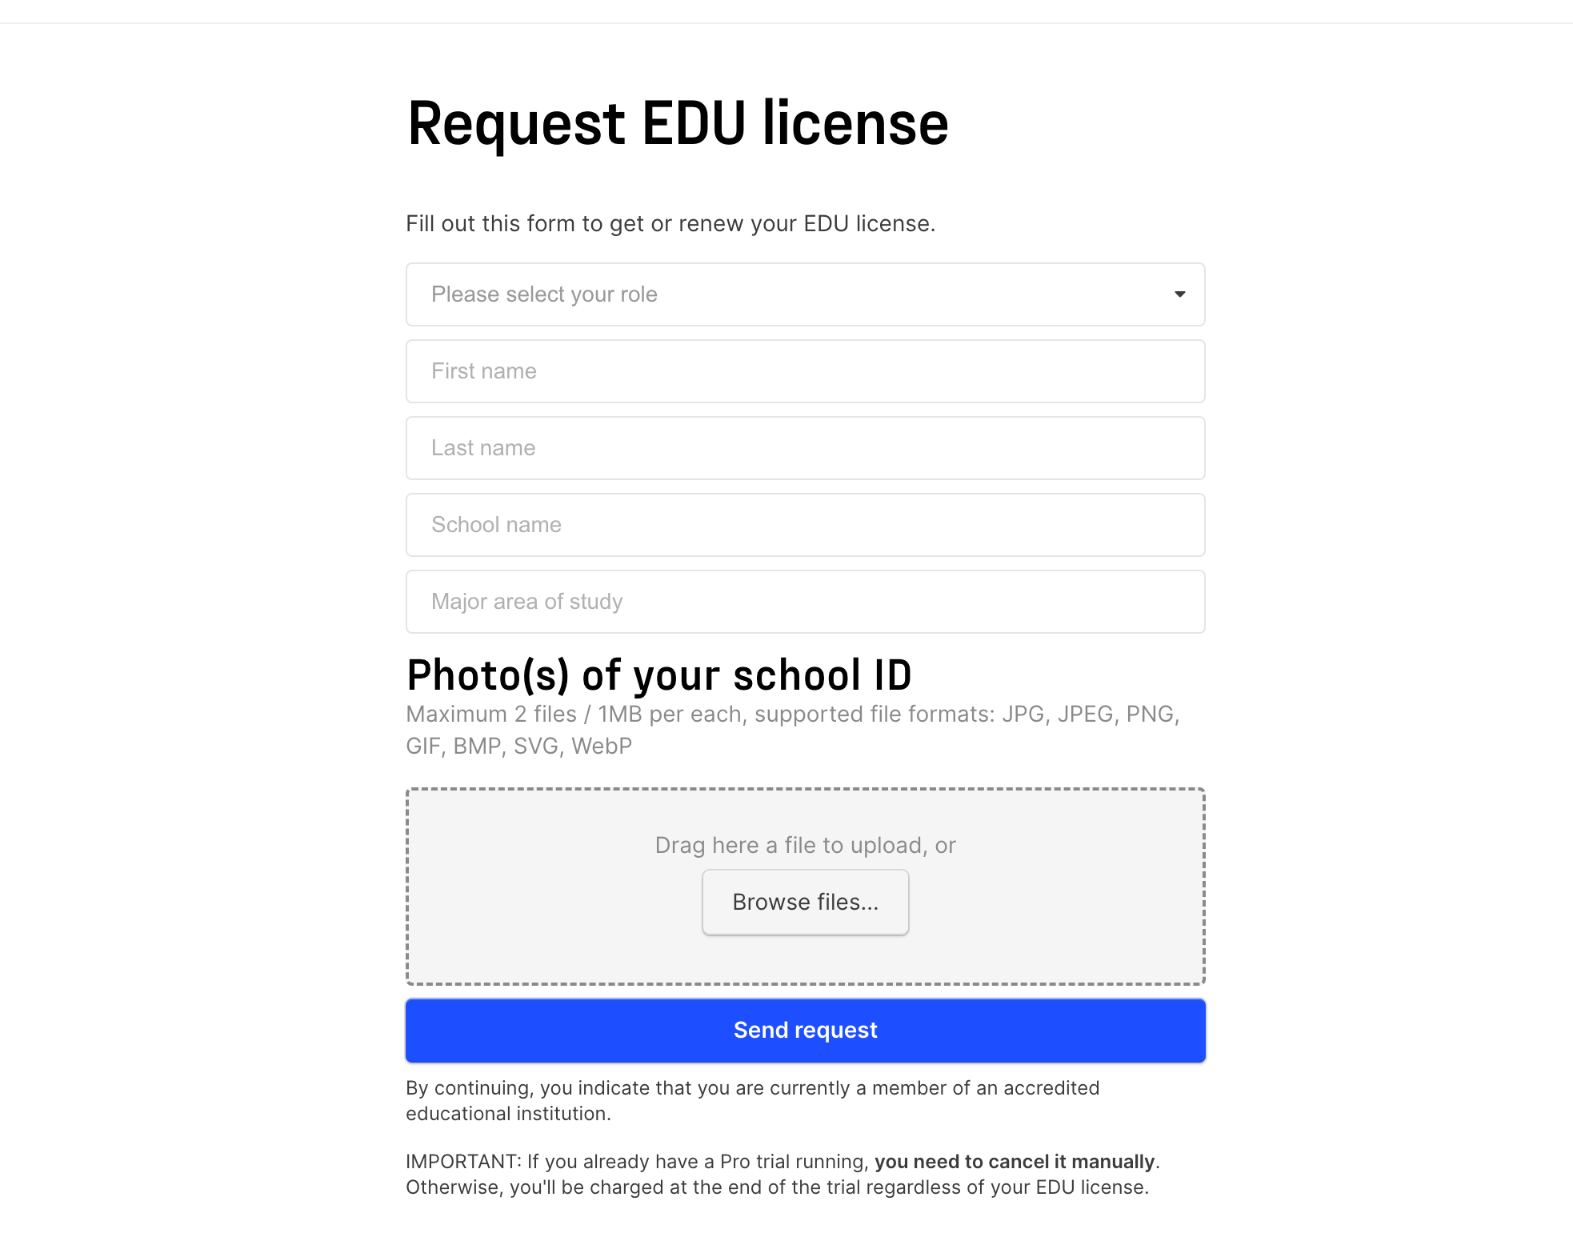Open the "Please select your role" dropdown
Viewport: 1573px width, 1237px height.
(x=804, y=294)
